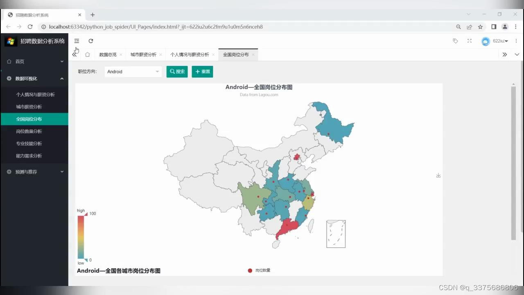Image resolution: width=524 pixels, height=295 pixels.
Task: Open the vertical dots menu in app header
Action: [x=516, y=41]
